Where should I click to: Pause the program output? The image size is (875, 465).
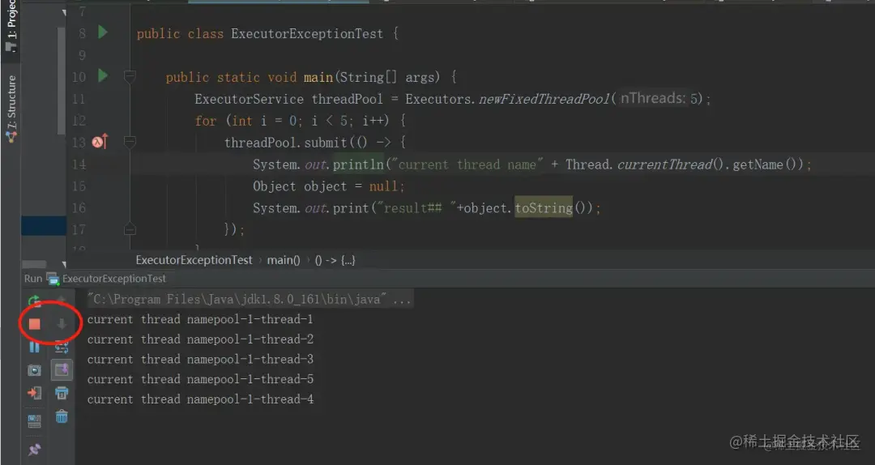click(35, 348)
